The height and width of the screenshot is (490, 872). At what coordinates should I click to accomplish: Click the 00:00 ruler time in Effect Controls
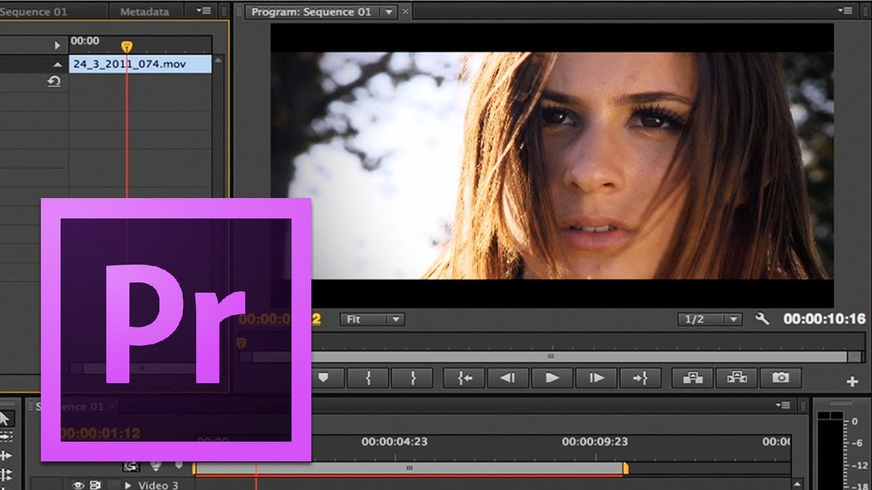tap(84, 41)
